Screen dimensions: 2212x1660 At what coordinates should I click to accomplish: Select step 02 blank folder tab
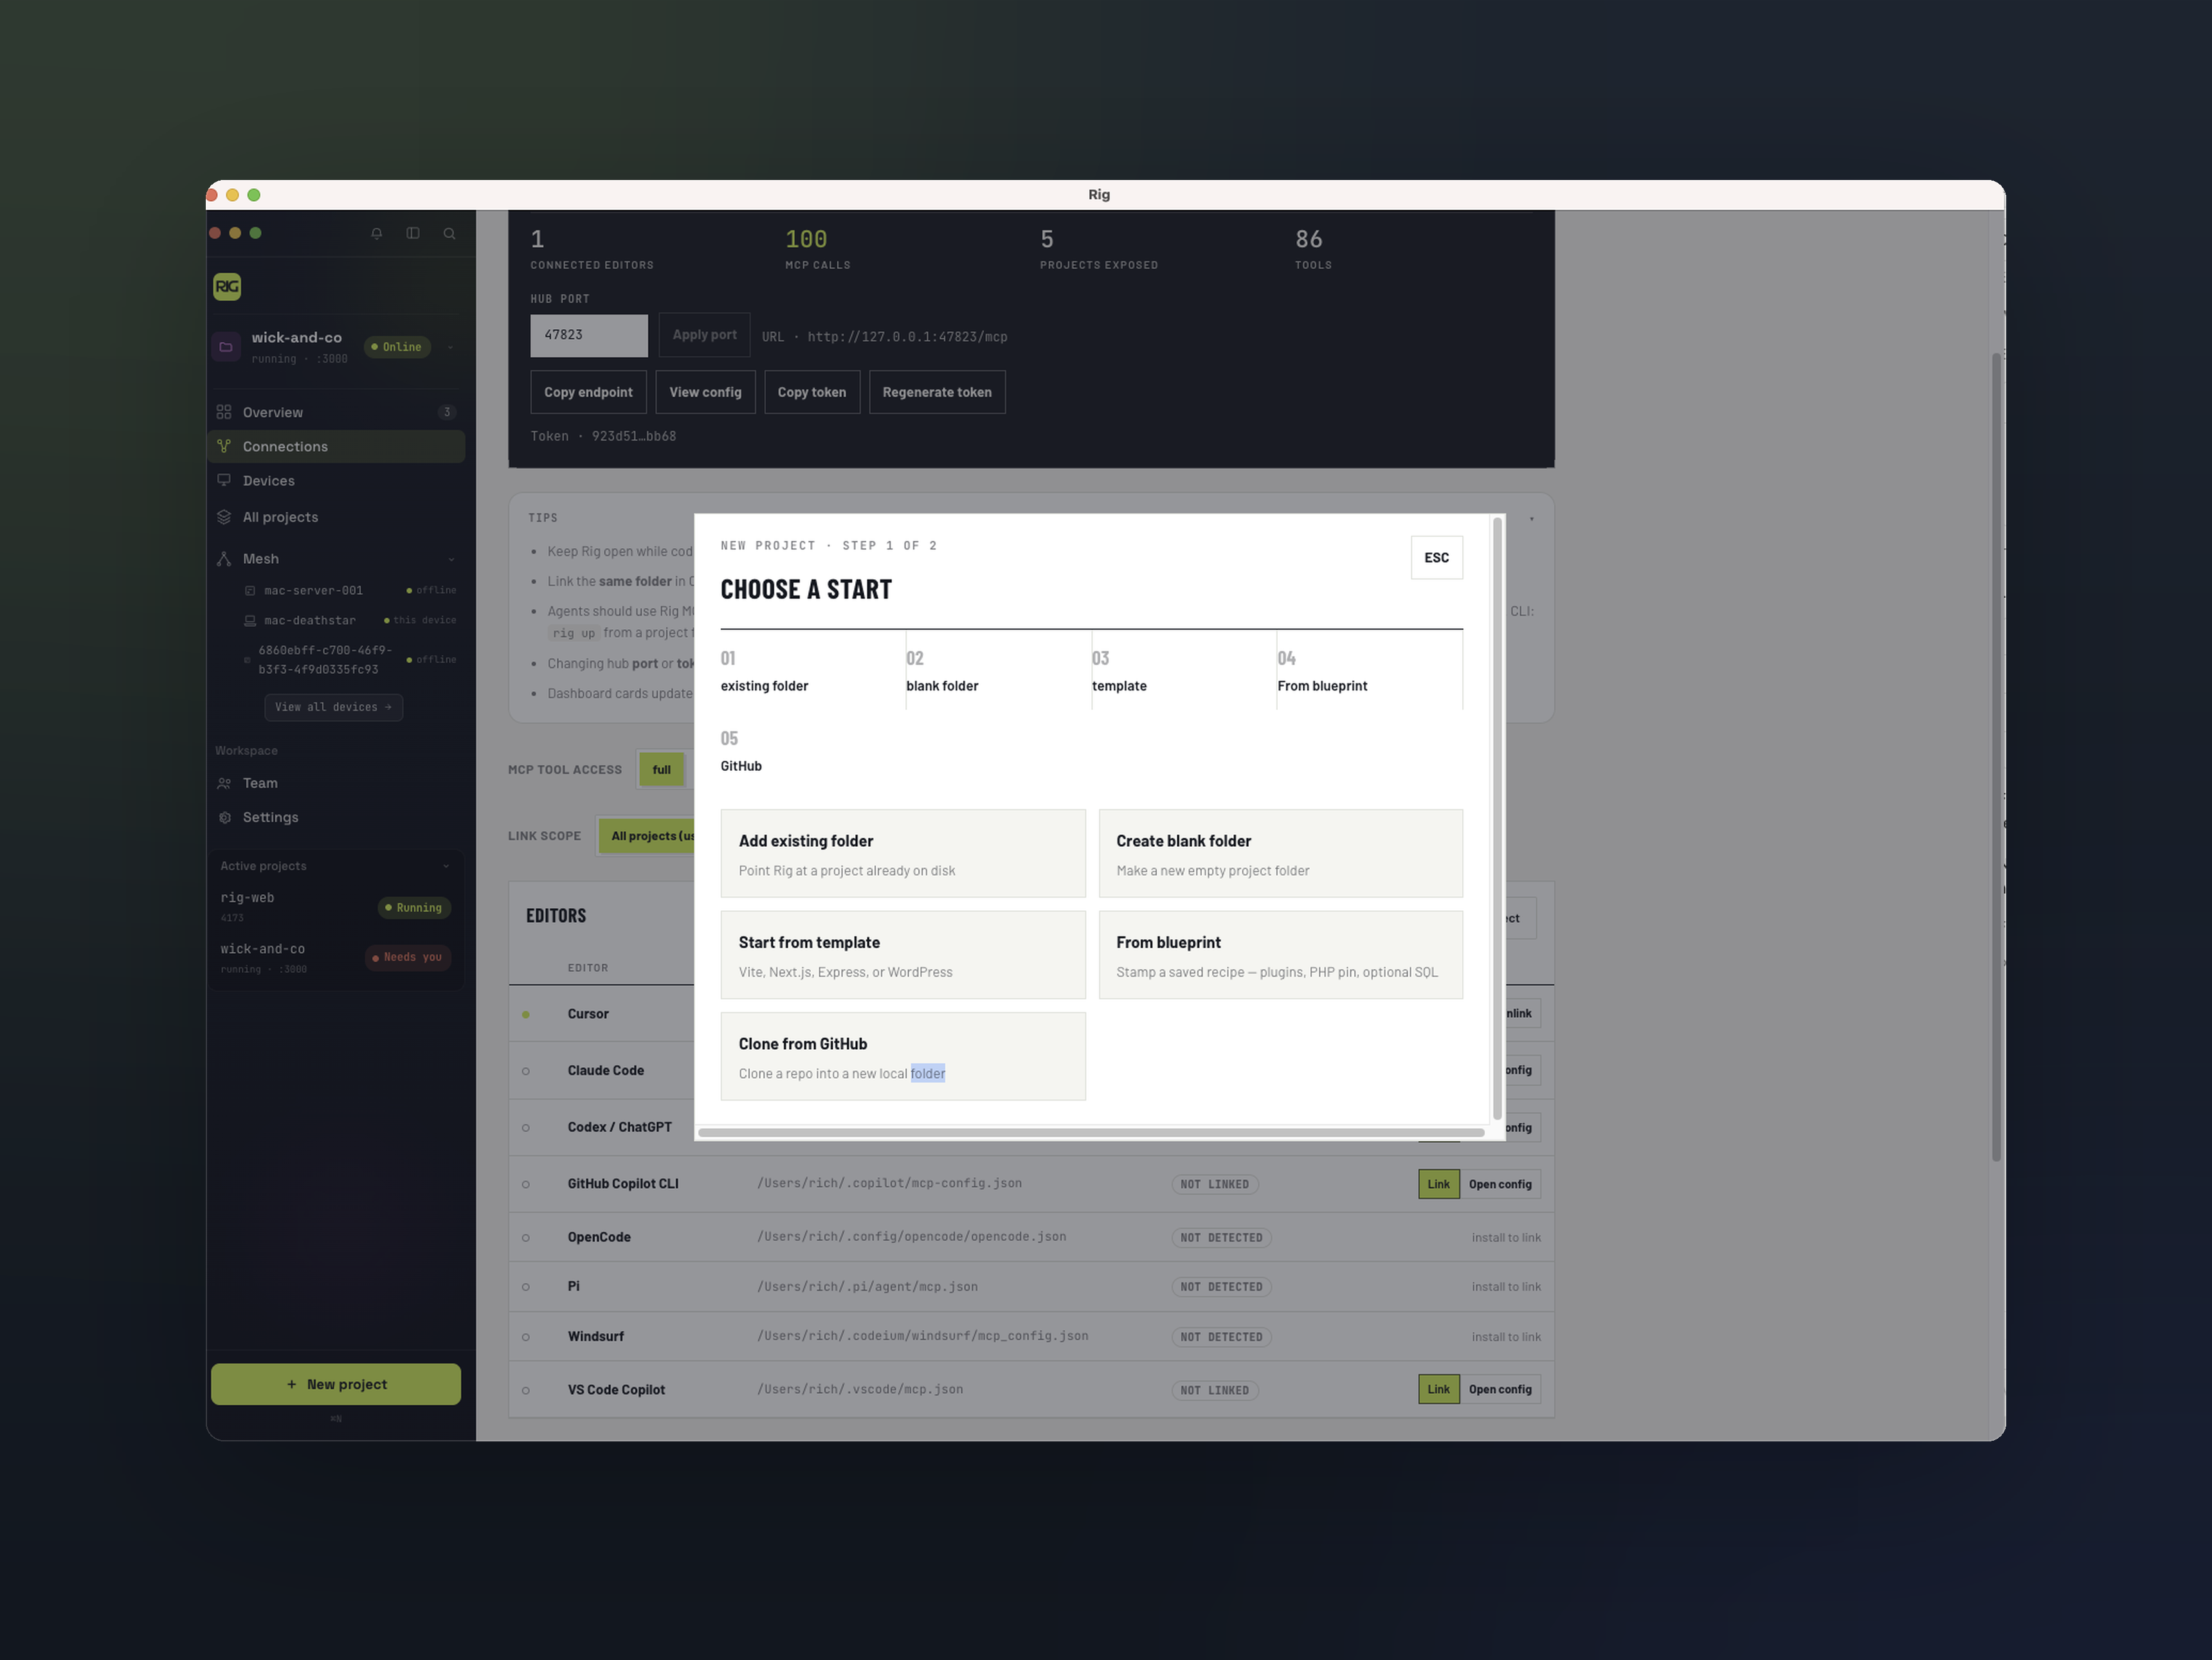(x=998, y=670)
